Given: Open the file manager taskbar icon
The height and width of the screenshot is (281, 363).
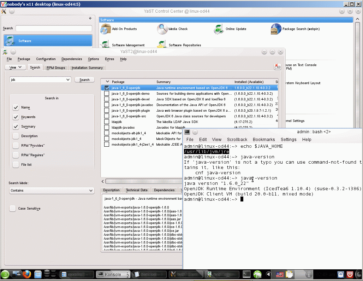Looking at the screenshot, I should point(38,275).
